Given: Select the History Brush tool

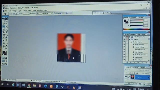Looking at the screenshot, I should coord(6,32).
